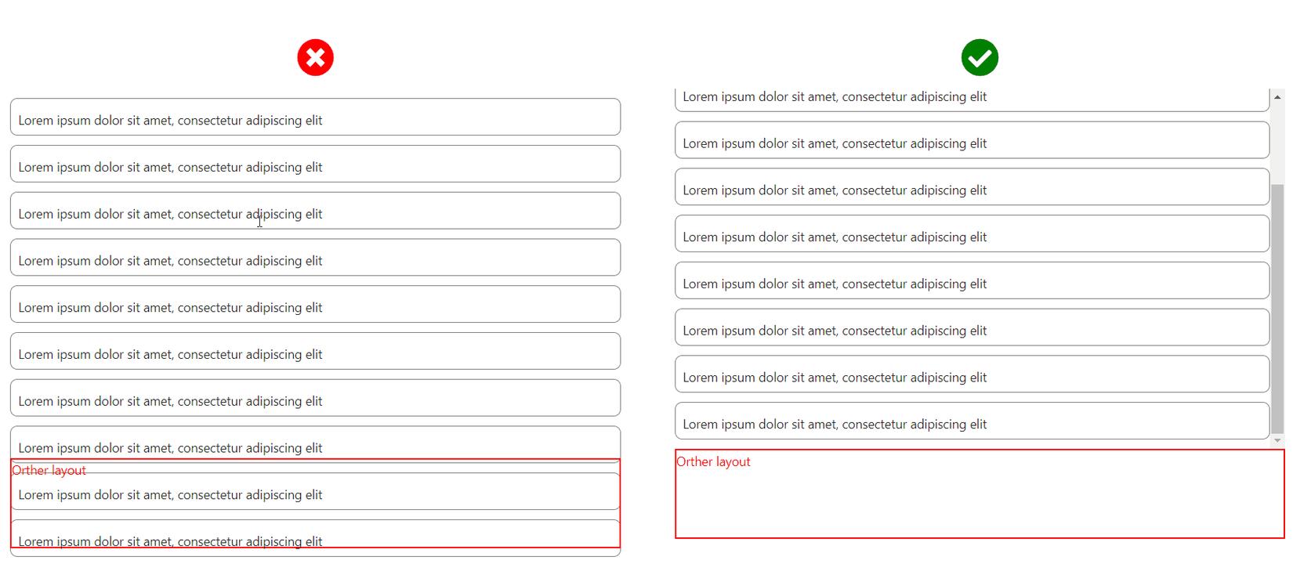1293x575 pixels.
Task: Click "Orther layout" label in the right column
Action: (713, 461)
